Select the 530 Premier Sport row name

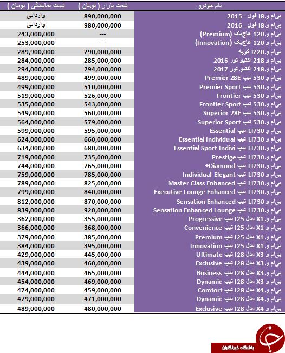pos(241,87)
